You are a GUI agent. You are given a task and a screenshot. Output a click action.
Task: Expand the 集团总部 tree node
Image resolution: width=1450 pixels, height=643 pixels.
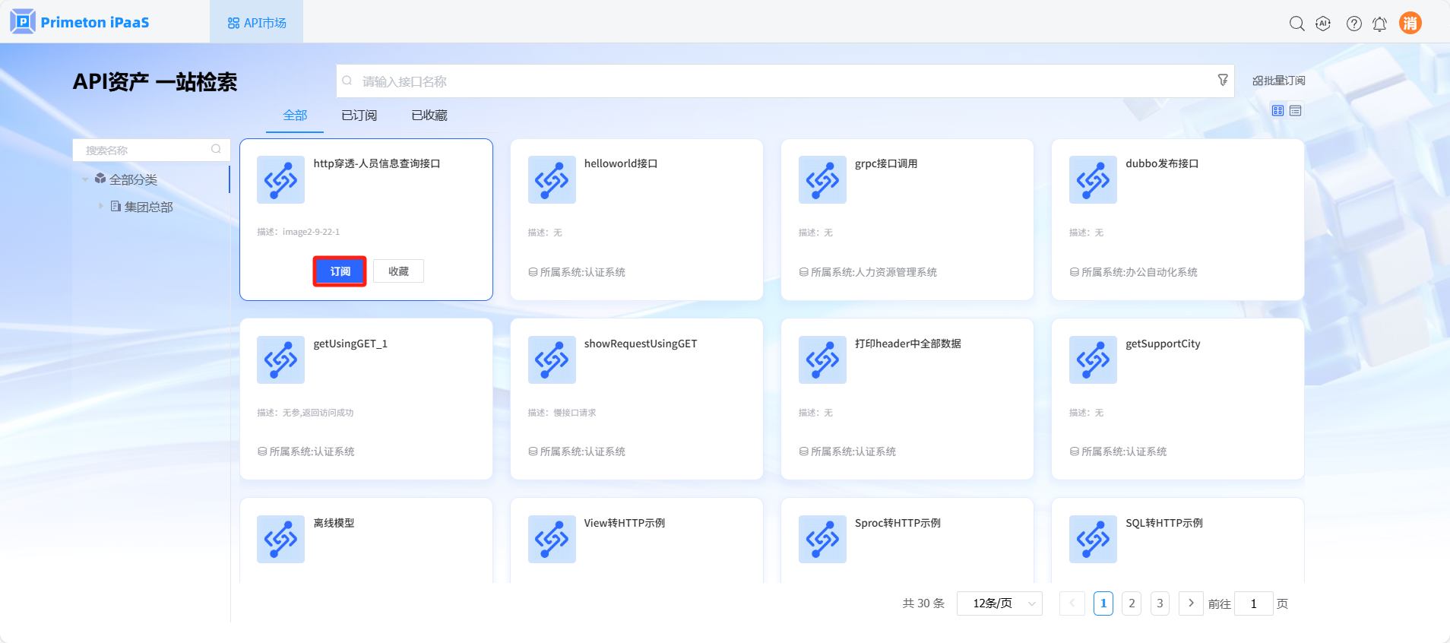pos(100,206)
